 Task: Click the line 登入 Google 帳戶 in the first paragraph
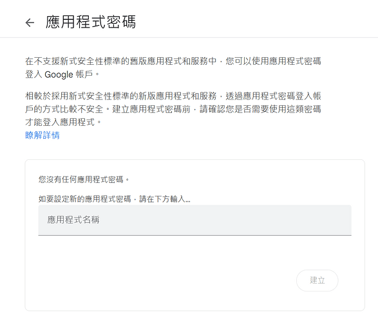[x=62, y=74]
